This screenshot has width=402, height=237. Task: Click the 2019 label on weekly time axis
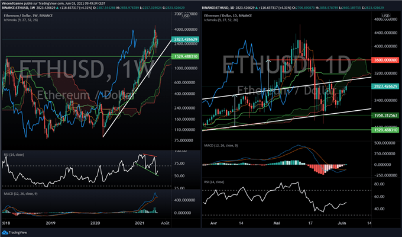(50, 223)
